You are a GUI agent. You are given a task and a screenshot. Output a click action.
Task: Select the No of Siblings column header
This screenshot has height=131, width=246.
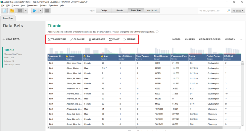126,57
